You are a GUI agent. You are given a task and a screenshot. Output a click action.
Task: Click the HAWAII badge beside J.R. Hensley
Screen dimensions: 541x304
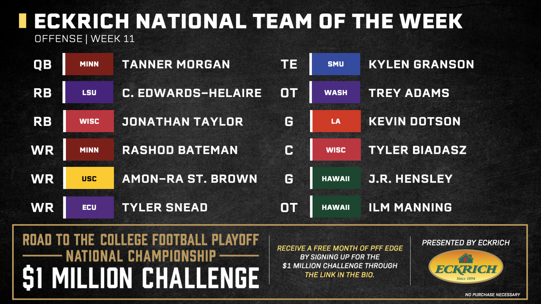tap(336, 178)
